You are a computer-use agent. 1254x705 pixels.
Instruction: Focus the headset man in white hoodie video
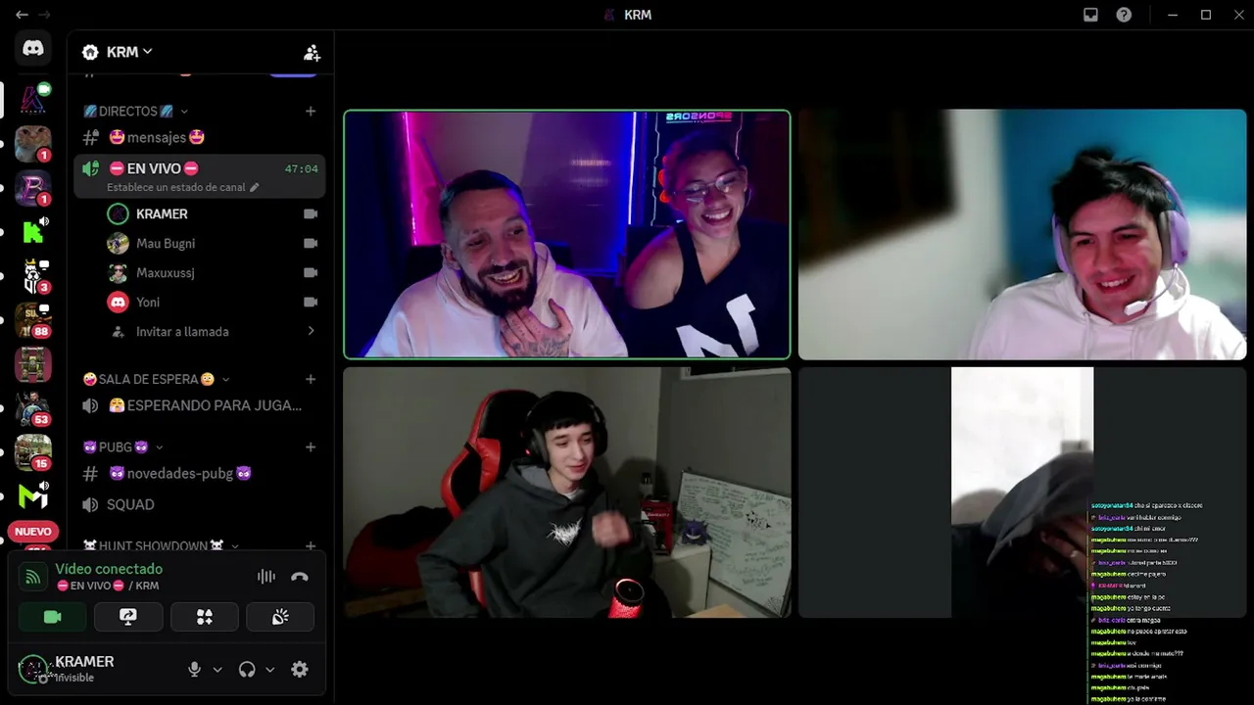pos(1022,234)
